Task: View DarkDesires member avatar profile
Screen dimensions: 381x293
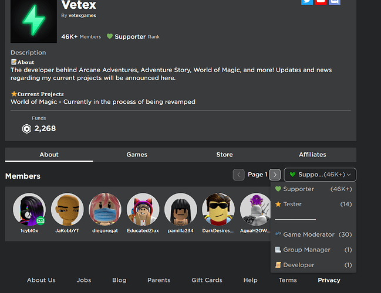Action: click(x=218, y=209)
